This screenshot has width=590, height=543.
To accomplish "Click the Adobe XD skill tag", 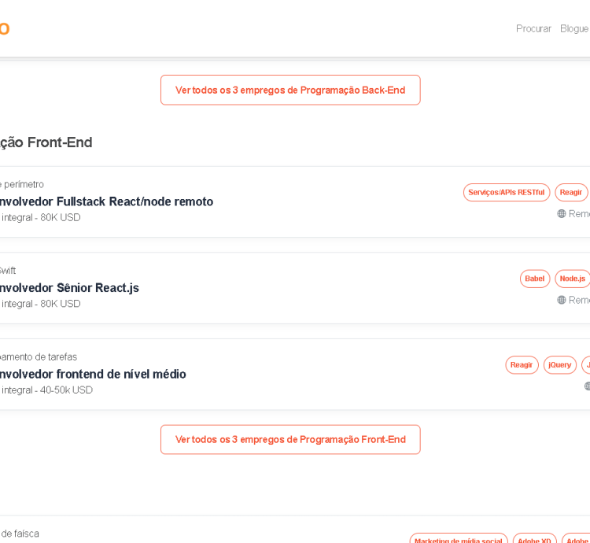I will (535, 540).
